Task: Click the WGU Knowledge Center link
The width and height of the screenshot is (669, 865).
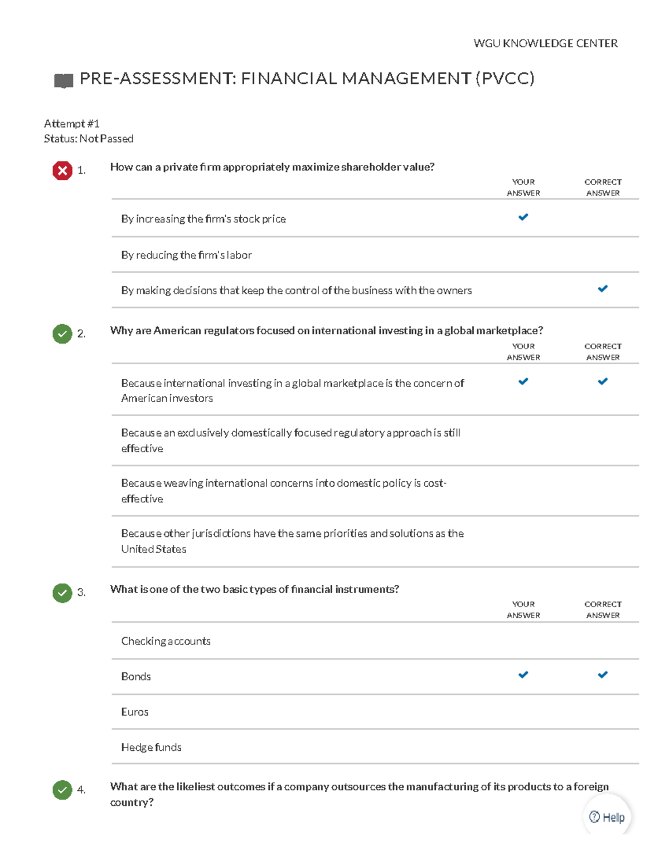Action: point(545,43)
